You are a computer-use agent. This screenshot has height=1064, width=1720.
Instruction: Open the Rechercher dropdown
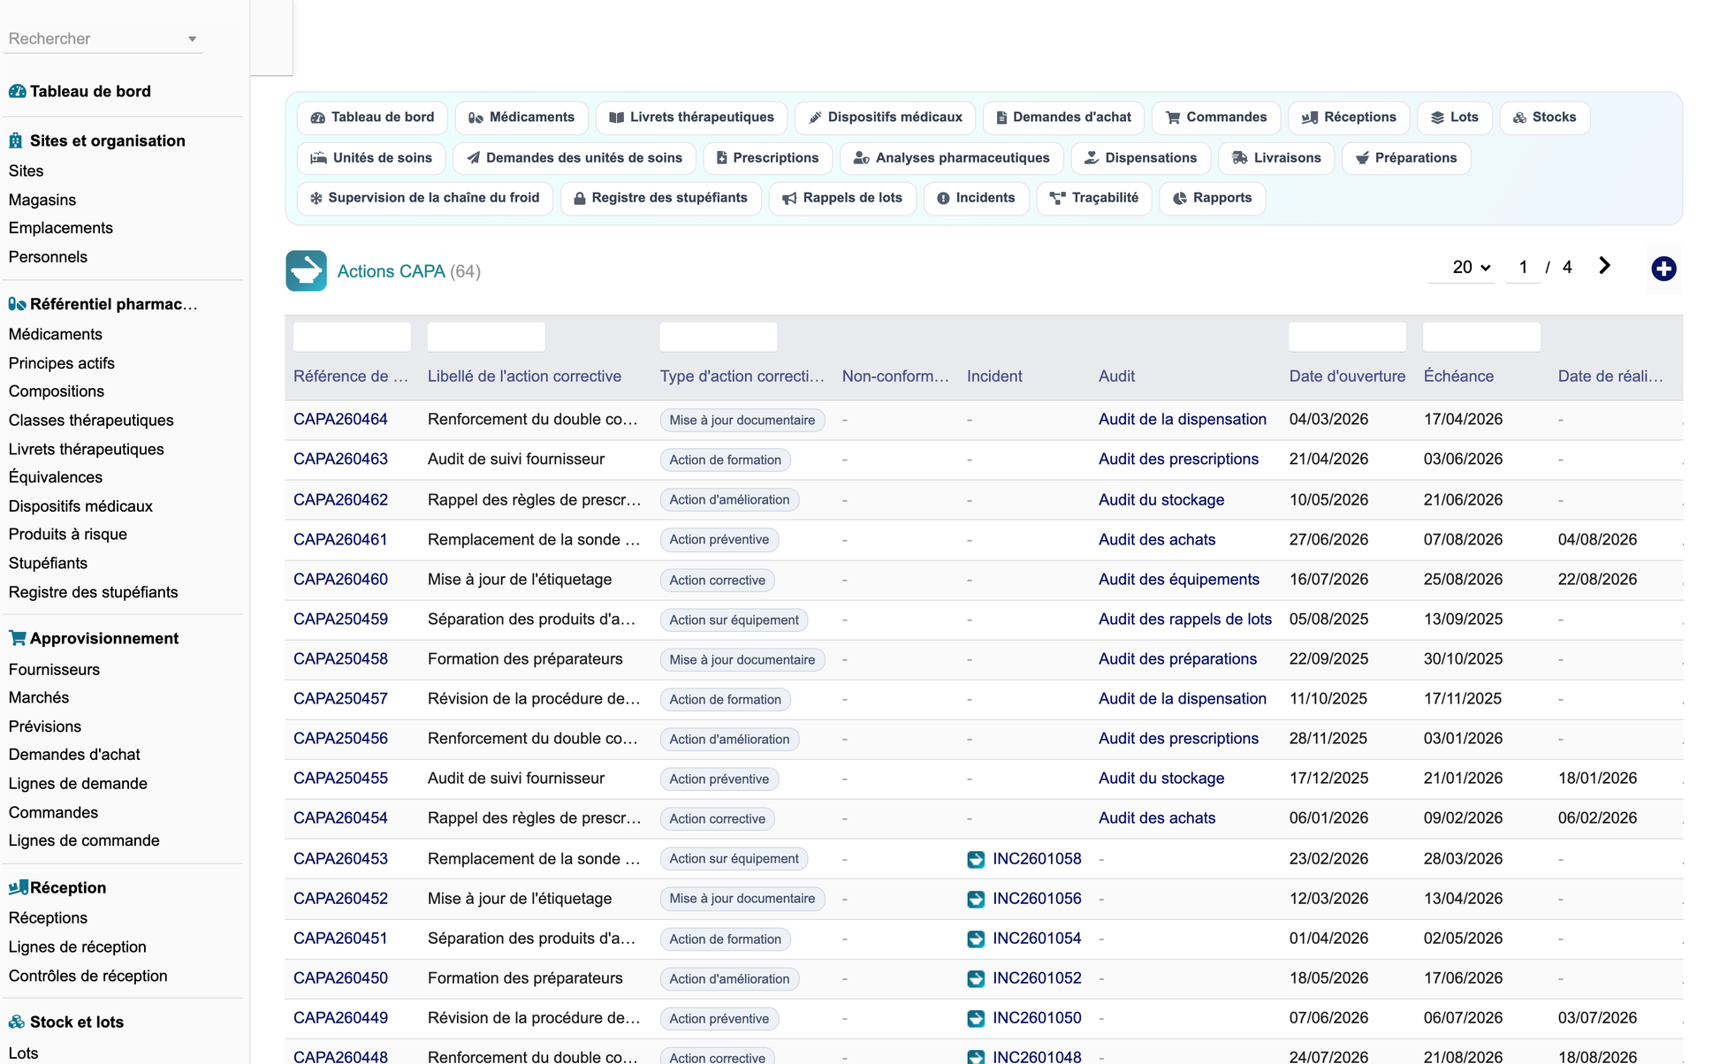(x=103, y=39)
